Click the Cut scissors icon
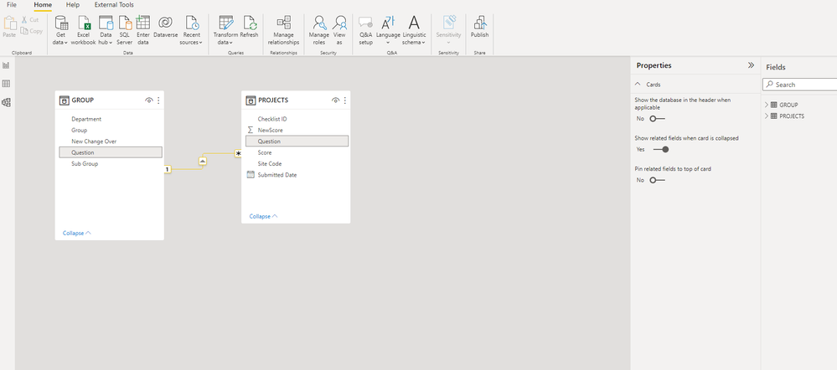837x370 pixels. (24, 20)
